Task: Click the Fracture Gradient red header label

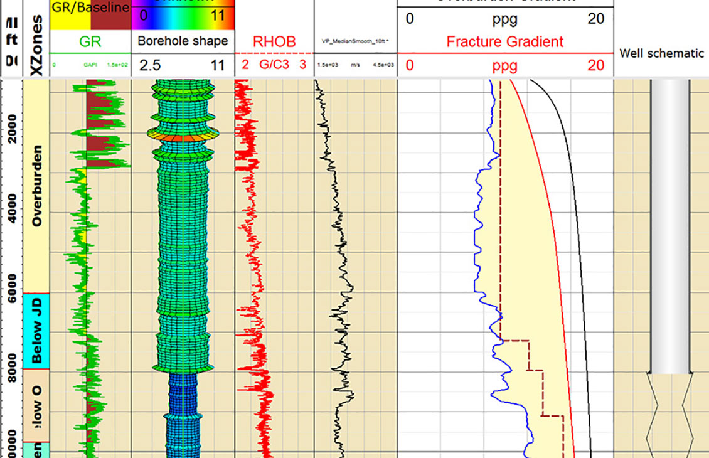Action: pyautogui.click(x=506, y=42)
